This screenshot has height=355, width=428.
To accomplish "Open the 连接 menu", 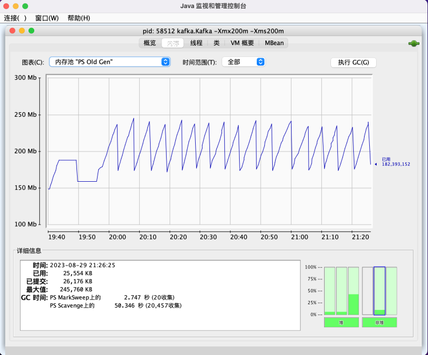I will pos(15,18).
